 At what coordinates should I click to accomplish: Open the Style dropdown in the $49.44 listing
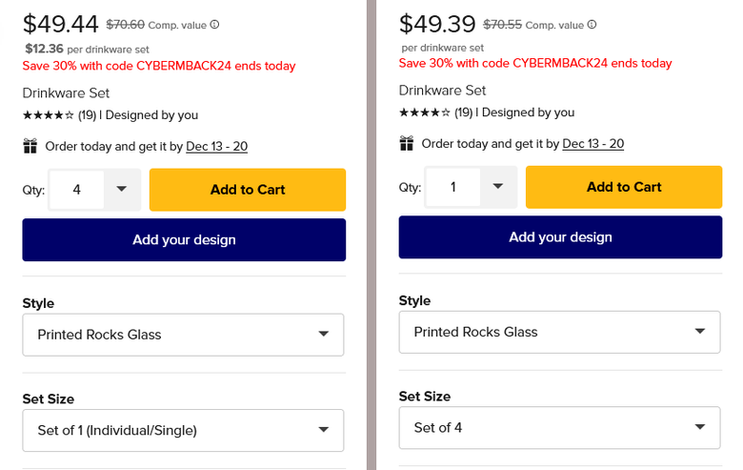coord(183,335)
